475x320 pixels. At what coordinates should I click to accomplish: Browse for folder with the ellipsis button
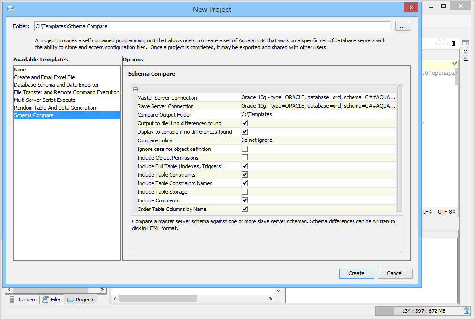coord(403,27)
